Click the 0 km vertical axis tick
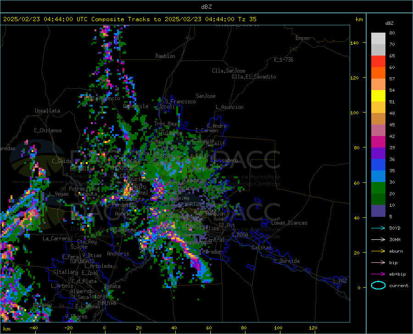 point(359,287)
